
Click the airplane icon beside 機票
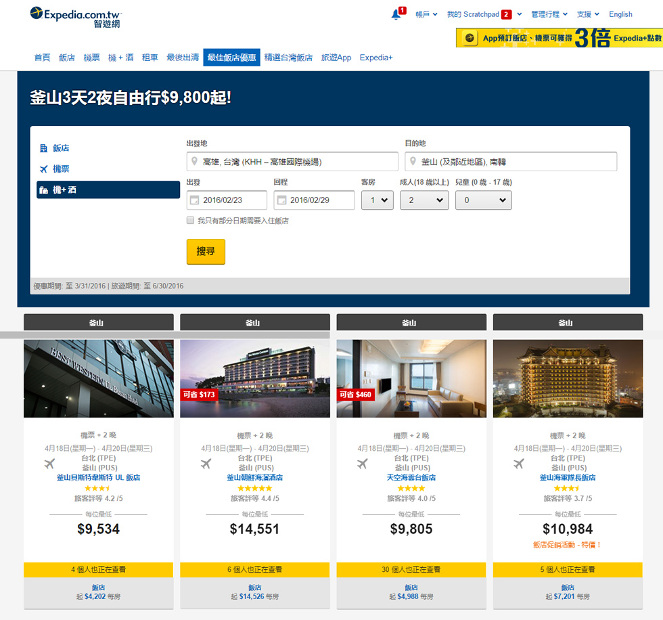43,169
